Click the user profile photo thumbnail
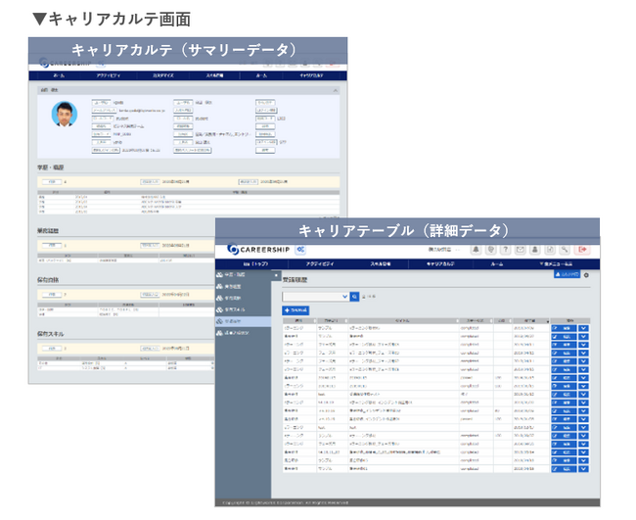Image resolution: width=636 pixels, height=520 pixels. [x=66, y=114]
